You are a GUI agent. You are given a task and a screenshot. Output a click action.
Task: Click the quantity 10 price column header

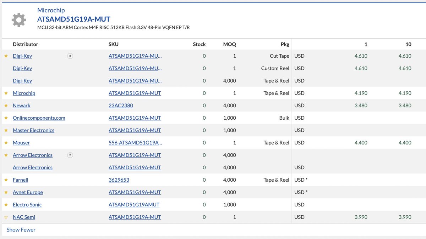[x=409, y=44]
